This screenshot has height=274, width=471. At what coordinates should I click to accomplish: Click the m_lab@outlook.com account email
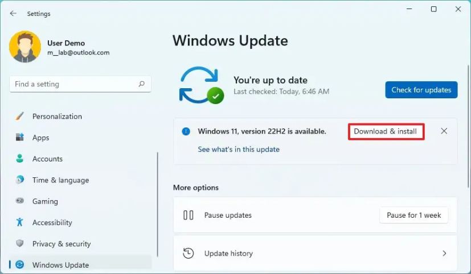pos(79,52)
